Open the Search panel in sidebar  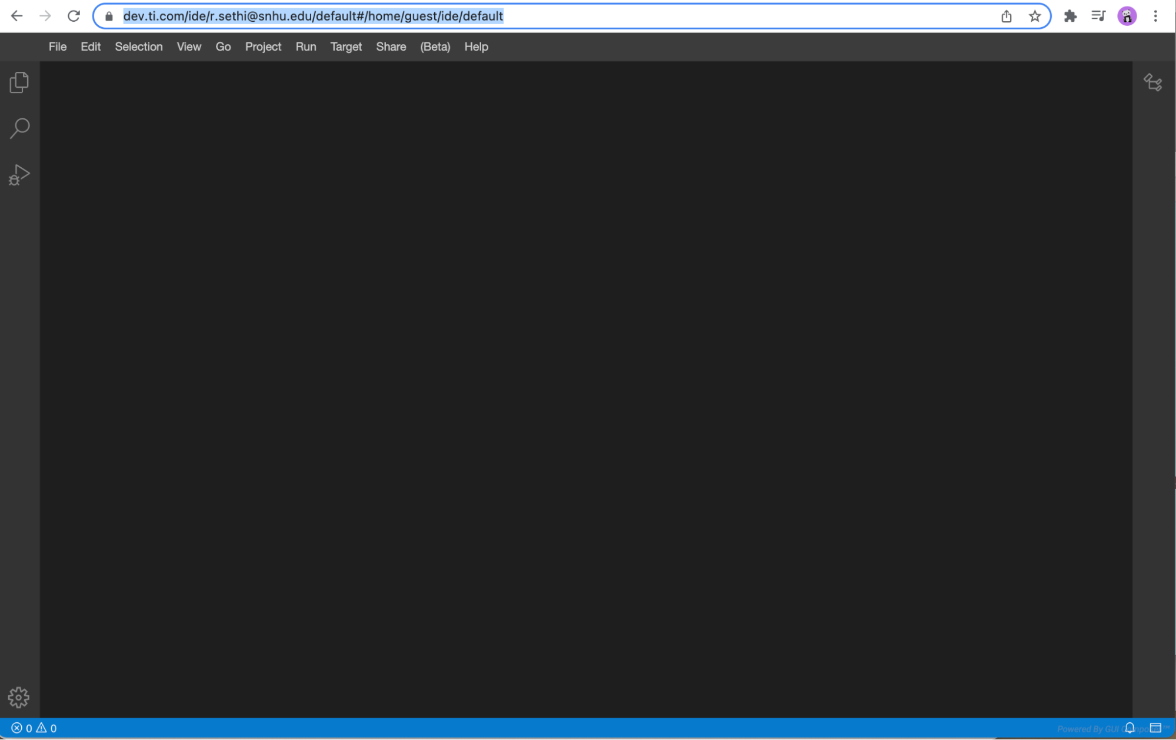[19, 128]
